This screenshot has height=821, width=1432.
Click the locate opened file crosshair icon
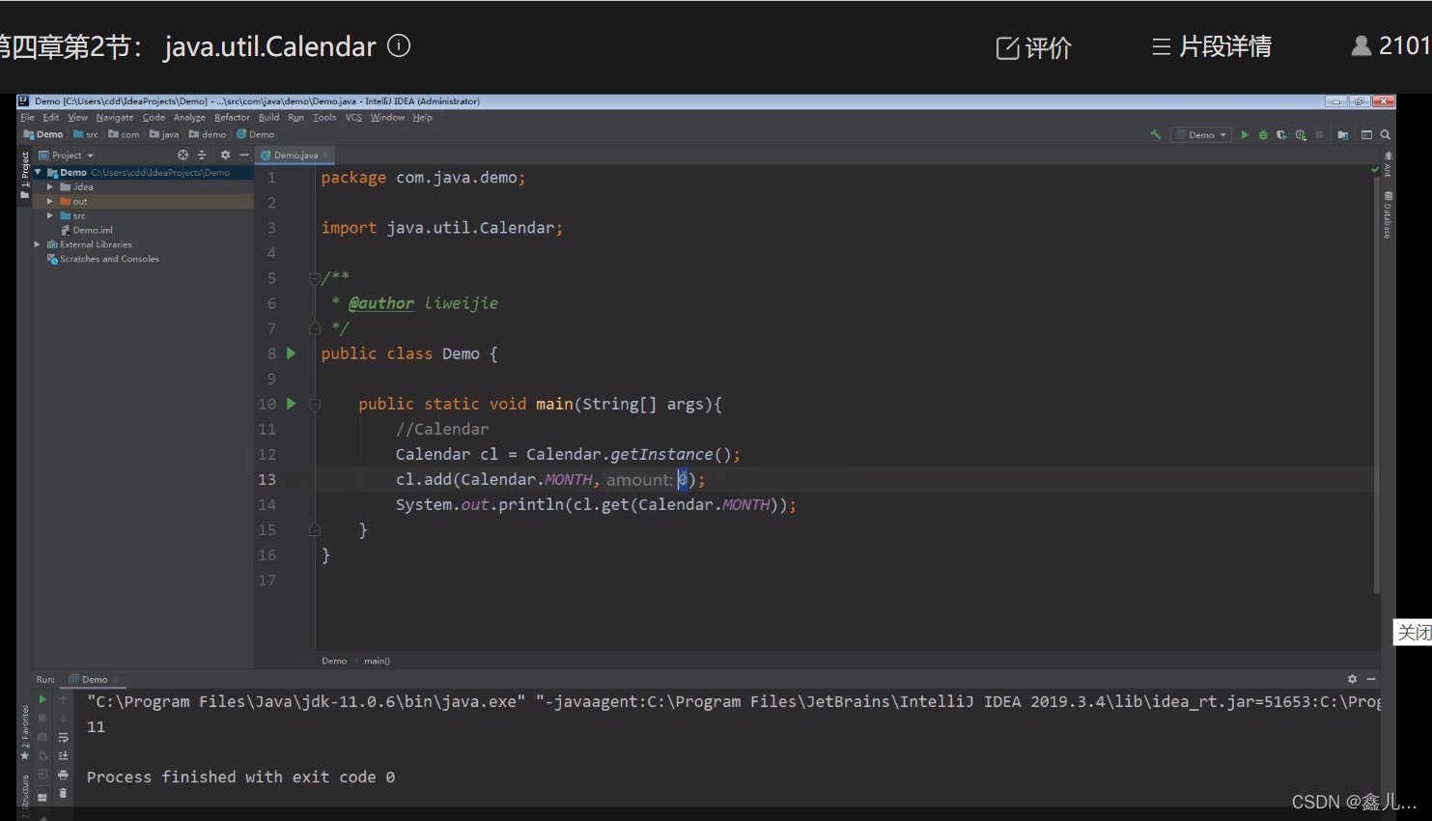click(x=183, y=155)
